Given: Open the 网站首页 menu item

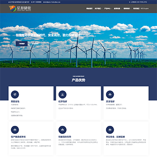Looking at the screenshot, I should (90, 9).
